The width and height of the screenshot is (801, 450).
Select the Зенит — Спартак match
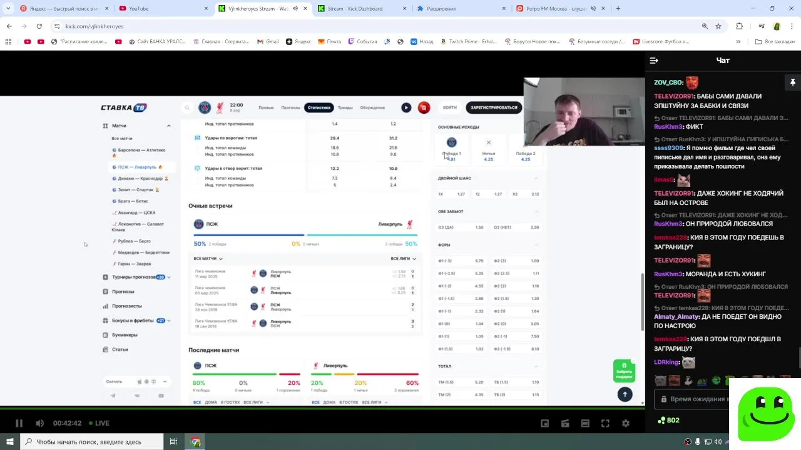pyautogui.click(x=136, y=189)
